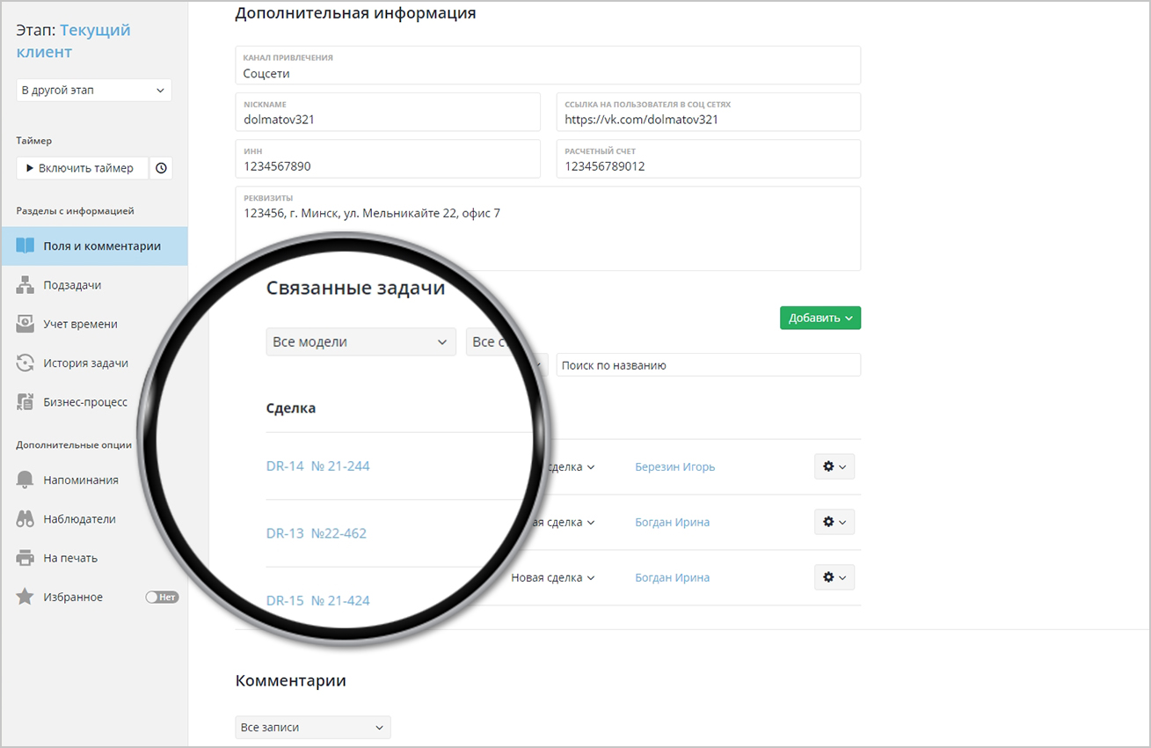Image resolution: width=1151 pixels, height=748 pixels.
Task: Toggle the Избранное switch
Action: (162, 597)
